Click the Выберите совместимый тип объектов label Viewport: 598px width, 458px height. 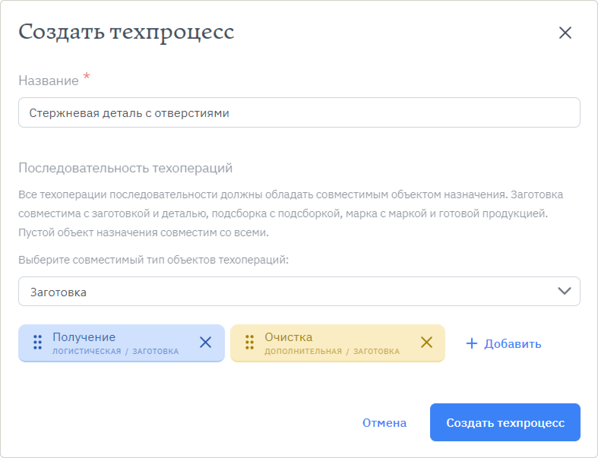[x=153, y=260]
